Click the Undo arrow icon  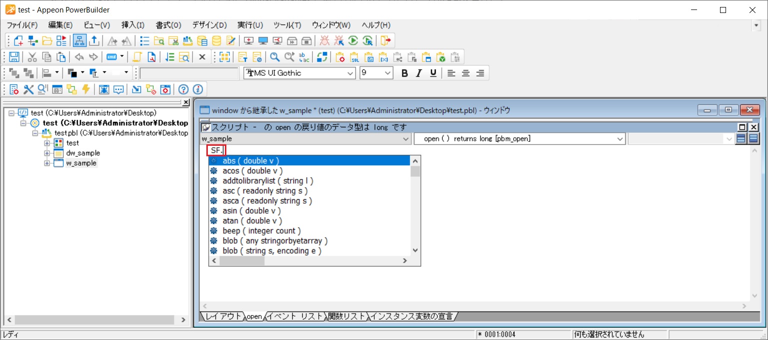[78, 56]
